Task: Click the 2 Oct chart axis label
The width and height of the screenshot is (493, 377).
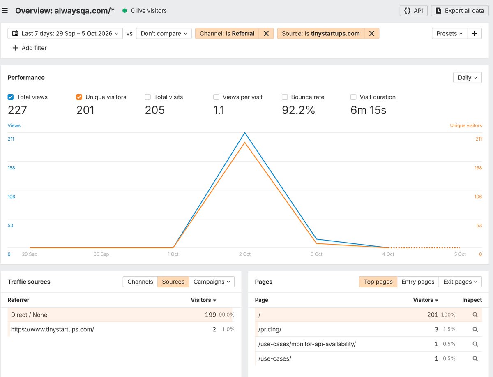Action: coord(245,254)
